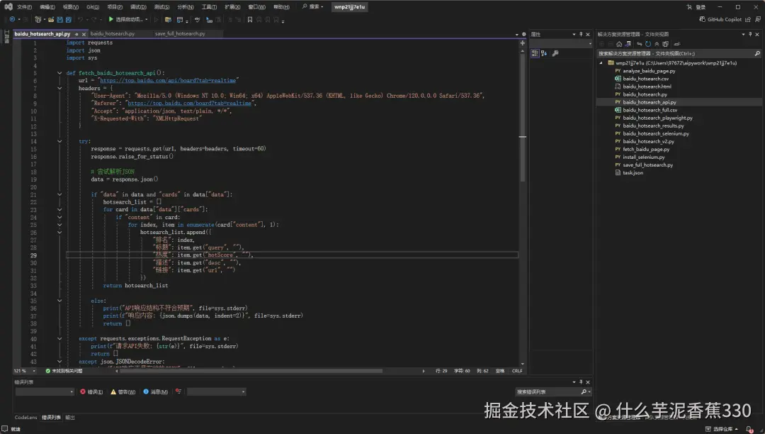Select analyze_baidu_page.py in Solution Explorer

[649, 71]
